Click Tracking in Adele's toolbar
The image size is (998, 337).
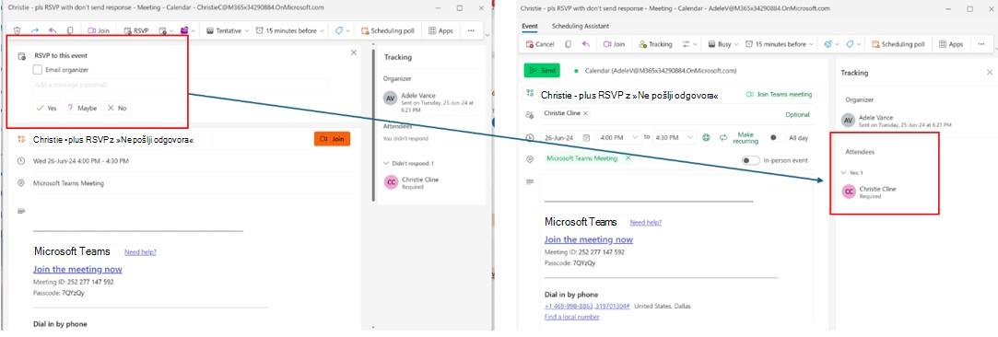click(655, 44)
